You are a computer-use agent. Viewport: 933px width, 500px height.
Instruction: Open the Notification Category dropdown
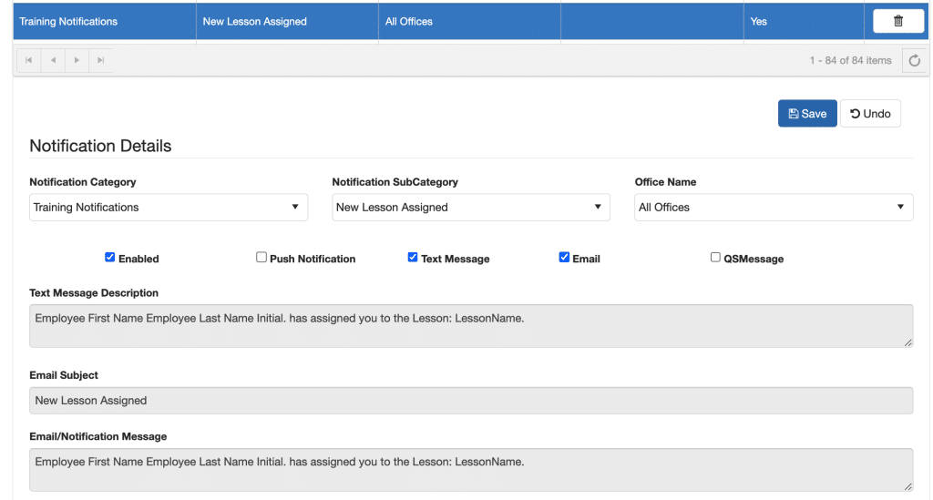pyautogui.click(x=169, y=208)
